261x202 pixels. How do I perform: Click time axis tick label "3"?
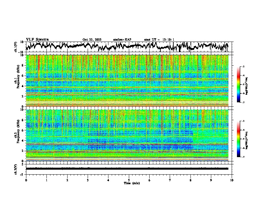pyautogui.click(x=88, y=180)
